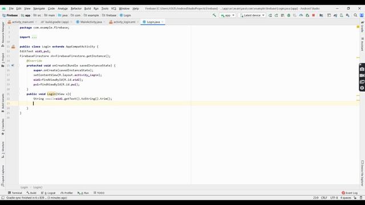Click the UTF-8 encoding selector
365x205 pixels.
(334, 198)
